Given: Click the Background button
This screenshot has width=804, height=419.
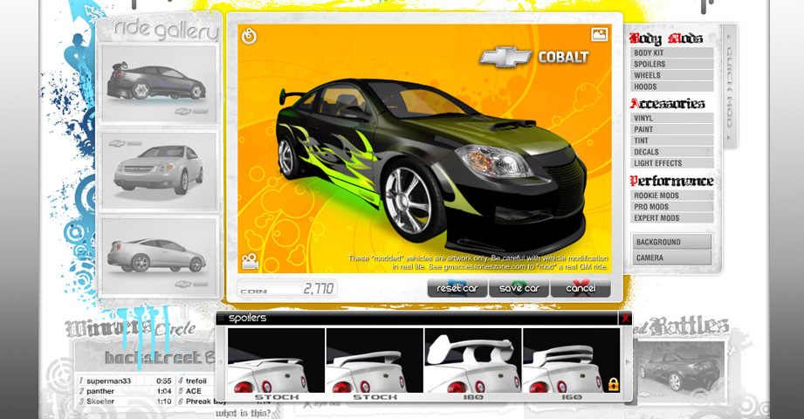Looking at the screenshot, I should coord(671,242).
